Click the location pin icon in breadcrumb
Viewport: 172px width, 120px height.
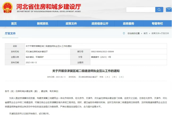click(x=124, y=33)
